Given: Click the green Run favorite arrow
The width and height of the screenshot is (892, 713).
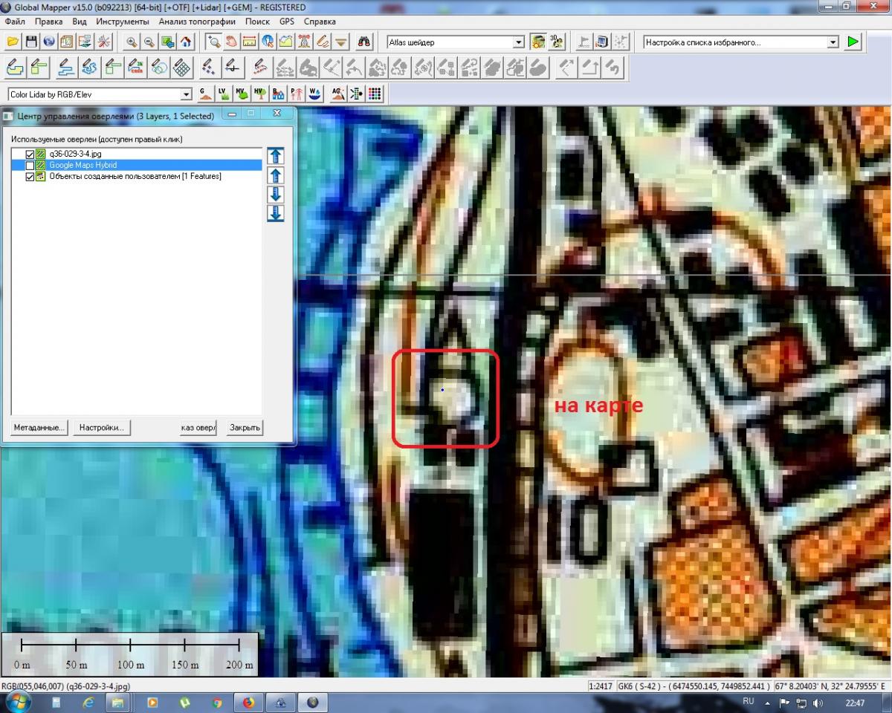Looking at the screenshot, I should coord(853,42).
